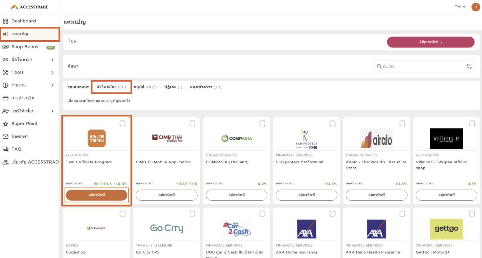Tick the Go City CPS checkbox
The height and width of the screenshot is (258, 482).
coord(192,214)
